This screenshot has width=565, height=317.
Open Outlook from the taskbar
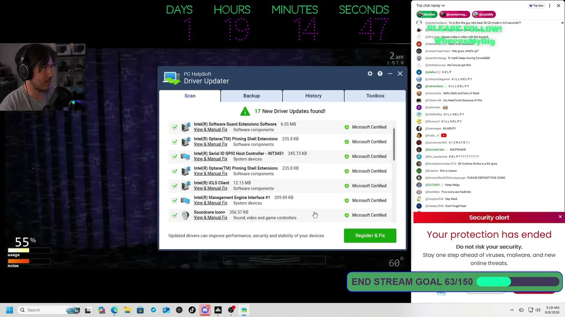pos(166,310)
